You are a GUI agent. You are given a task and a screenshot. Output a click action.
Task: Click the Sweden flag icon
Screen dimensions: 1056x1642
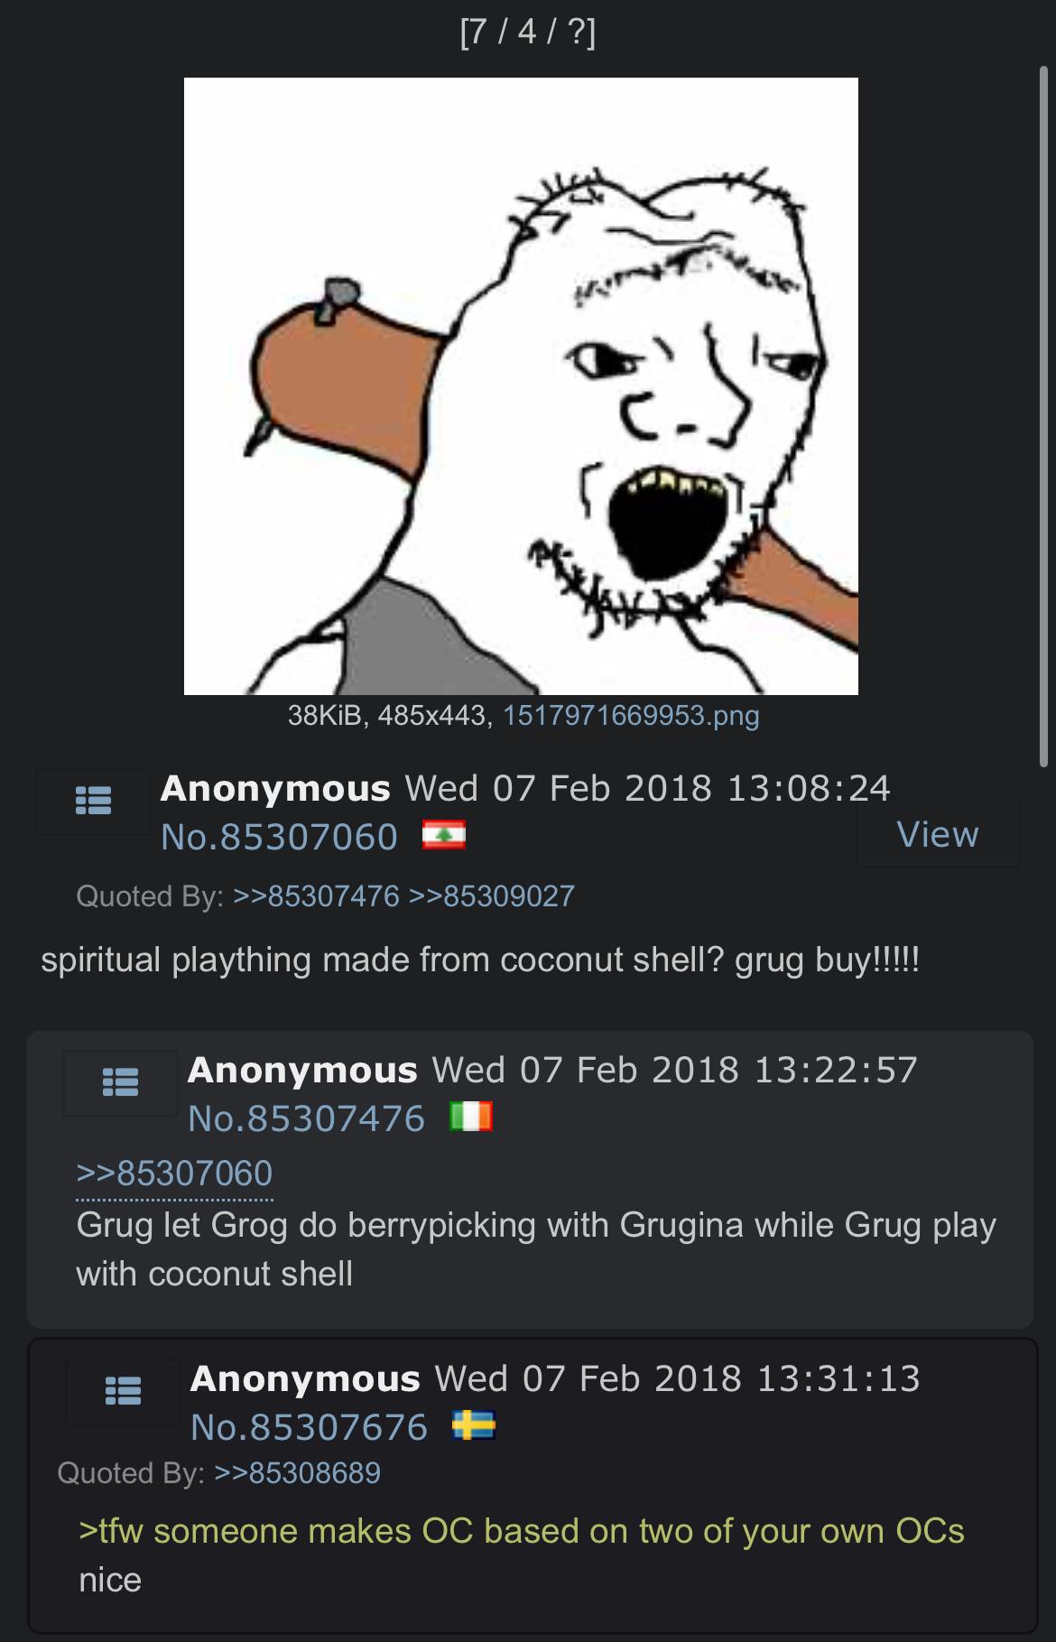(473, 1426)
